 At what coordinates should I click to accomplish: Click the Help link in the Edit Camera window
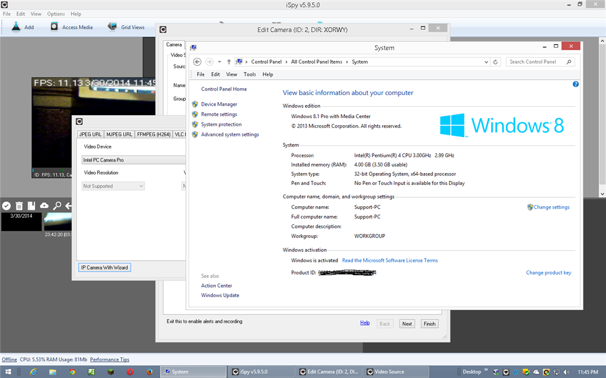coord(365,323)
